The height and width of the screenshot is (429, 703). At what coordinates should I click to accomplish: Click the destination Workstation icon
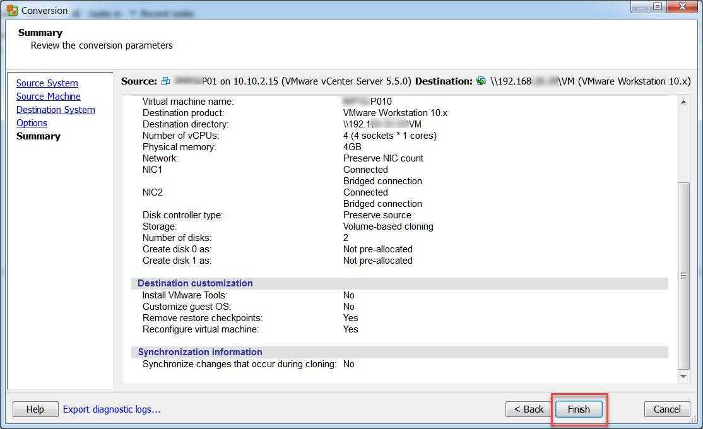[x=481, y=81]
